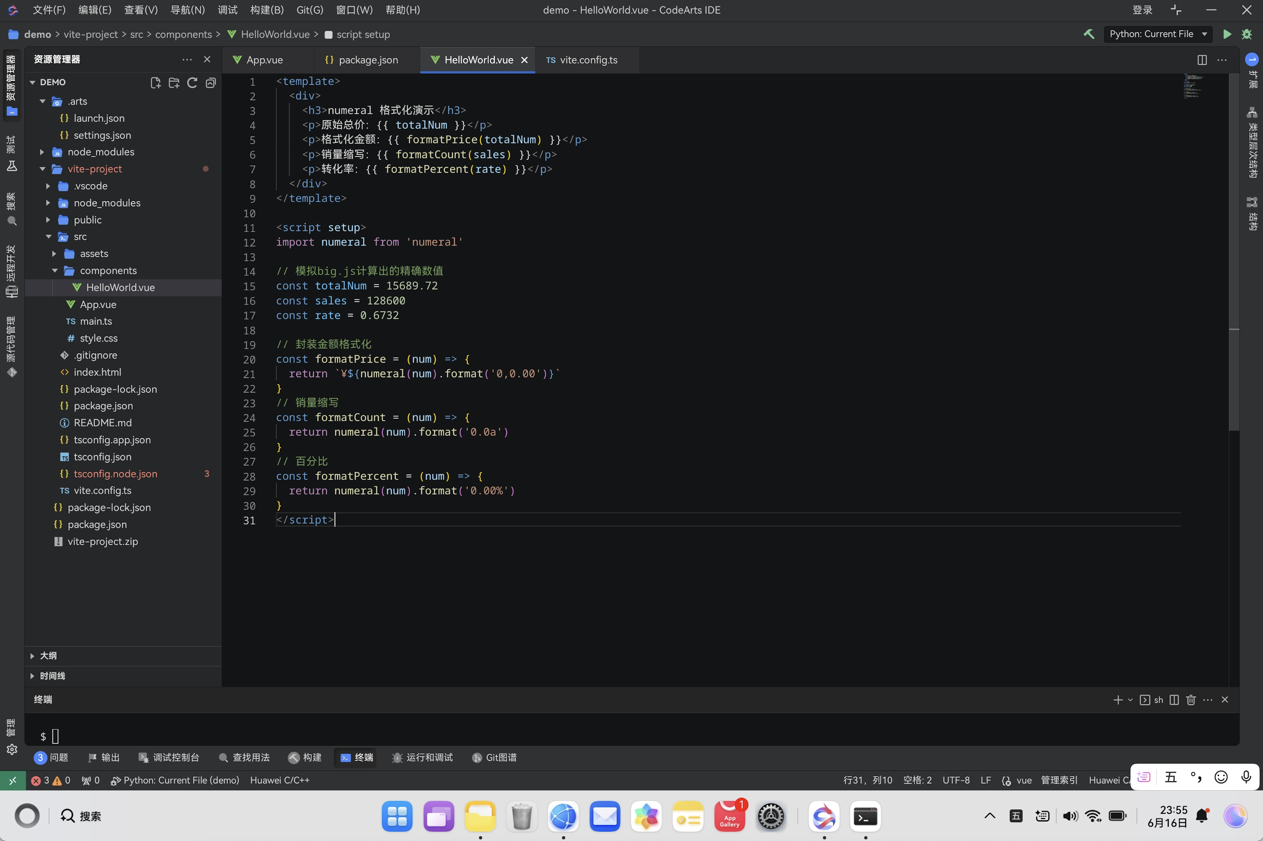Click the components breadcrumb segment
This screenshot has width=1263, height=841.
184,34
